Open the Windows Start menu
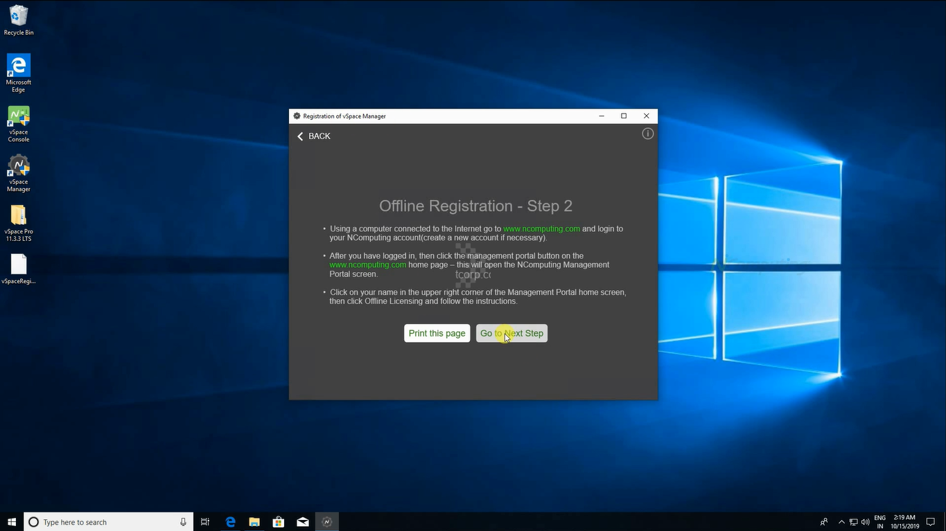 [12, 522]
